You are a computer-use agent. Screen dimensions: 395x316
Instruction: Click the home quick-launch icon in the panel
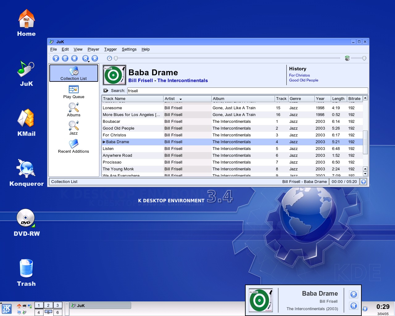click(x=19, y=306)
